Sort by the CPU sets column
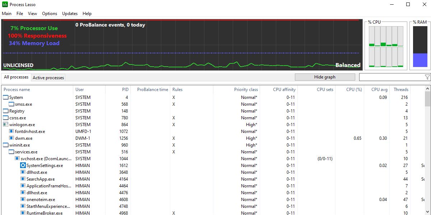The image size is (431, 215). [317, 90]
